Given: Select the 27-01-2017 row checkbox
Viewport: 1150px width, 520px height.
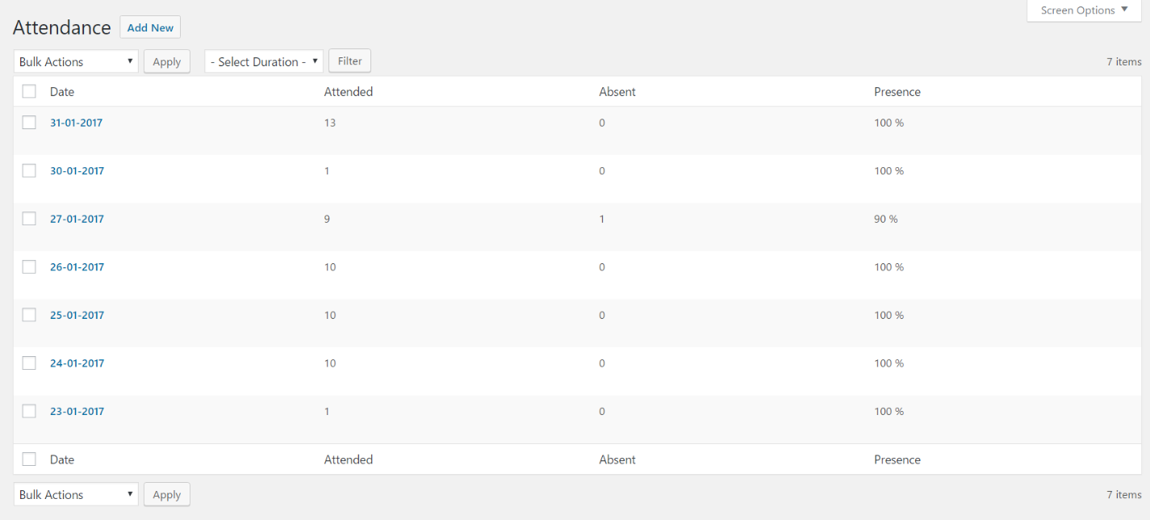Looking at the screenshot, I should (x=29, y=219).
